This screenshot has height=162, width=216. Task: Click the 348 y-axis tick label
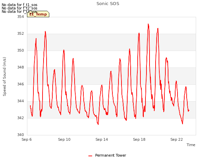point(21,67)
